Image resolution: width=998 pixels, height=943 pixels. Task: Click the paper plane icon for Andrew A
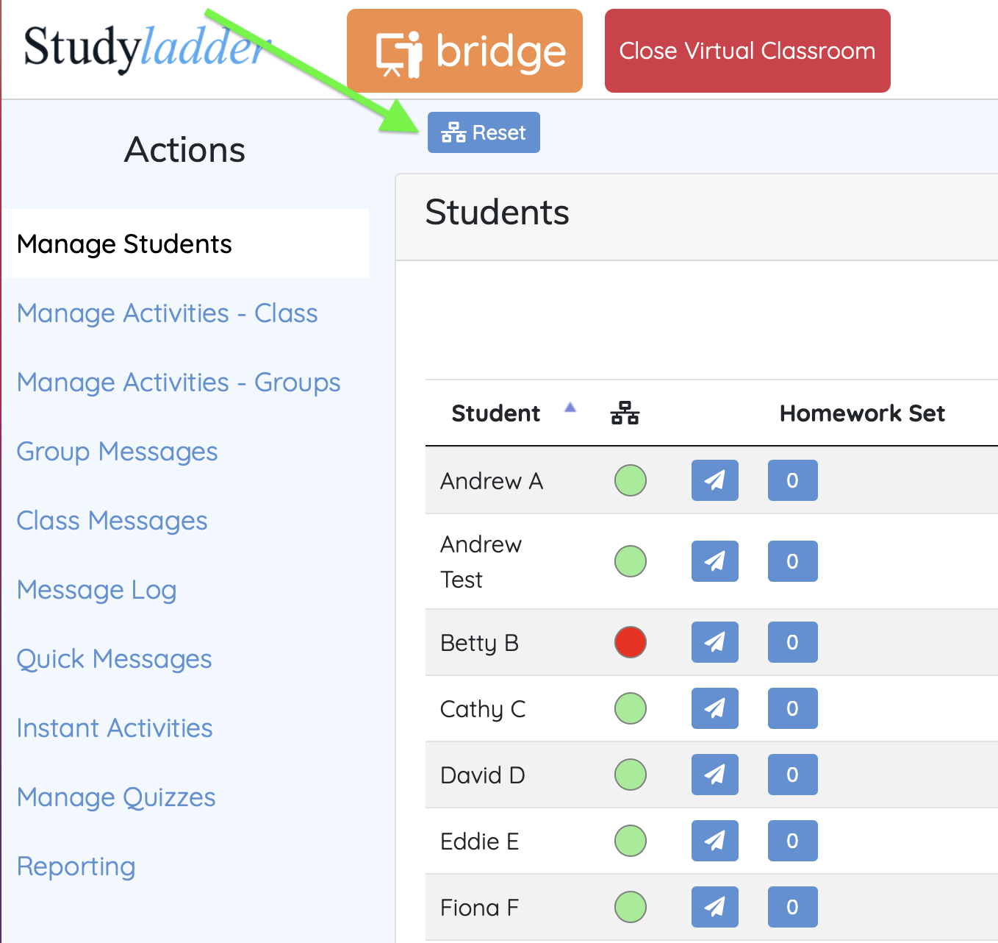[714, 480]
